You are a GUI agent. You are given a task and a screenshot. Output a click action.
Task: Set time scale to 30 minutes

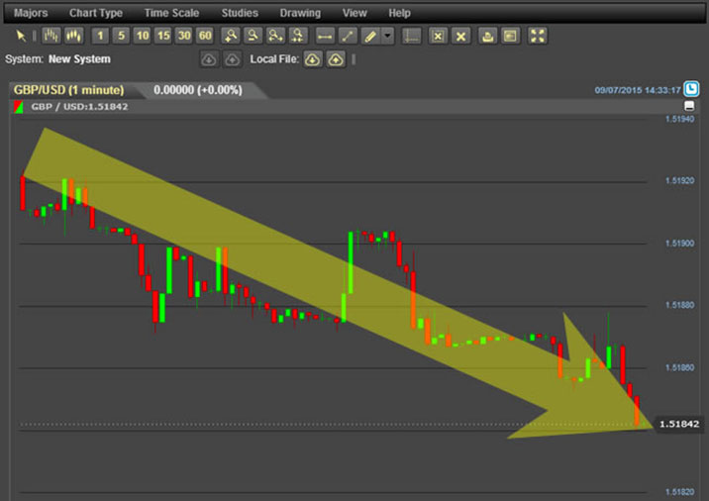click(x=184, y=36)
